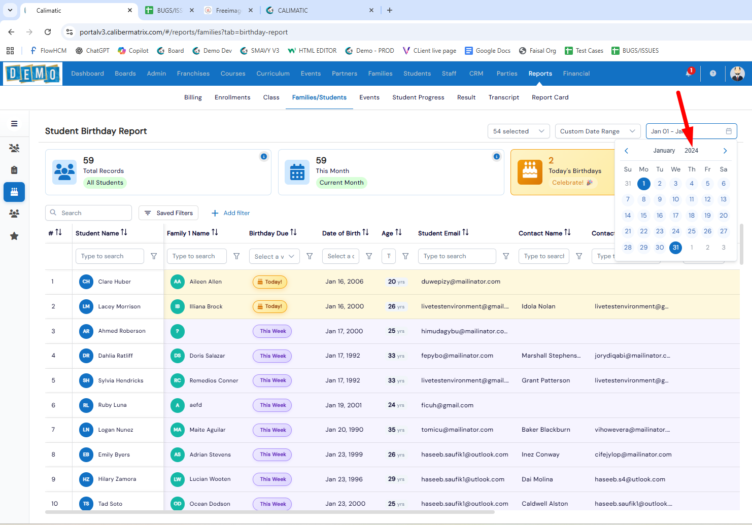Toggle sort on Date of Birth column
This screenshot has height=525, width=752.
click(366, 232)
